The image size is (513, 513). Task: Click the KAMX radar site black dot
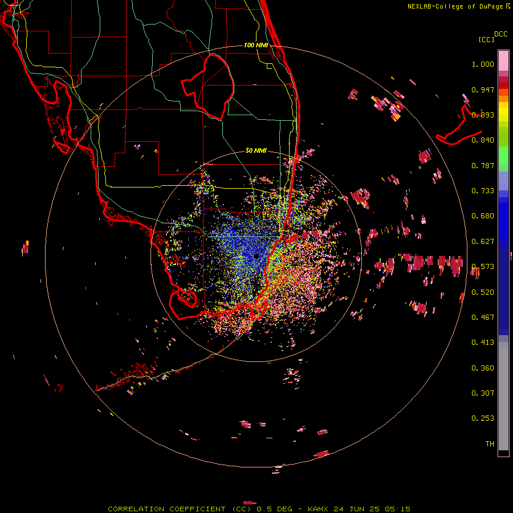[256, 256]
